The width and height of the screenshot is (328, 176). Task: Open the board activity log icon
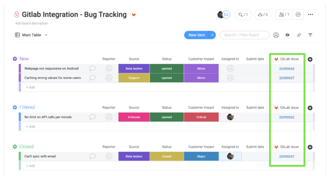(x=298, y=15)
